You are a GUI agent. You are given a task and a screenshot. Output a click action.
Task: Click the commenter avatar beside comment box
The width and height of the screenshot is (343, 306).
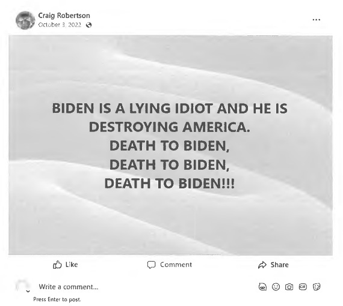coord(22,286)
